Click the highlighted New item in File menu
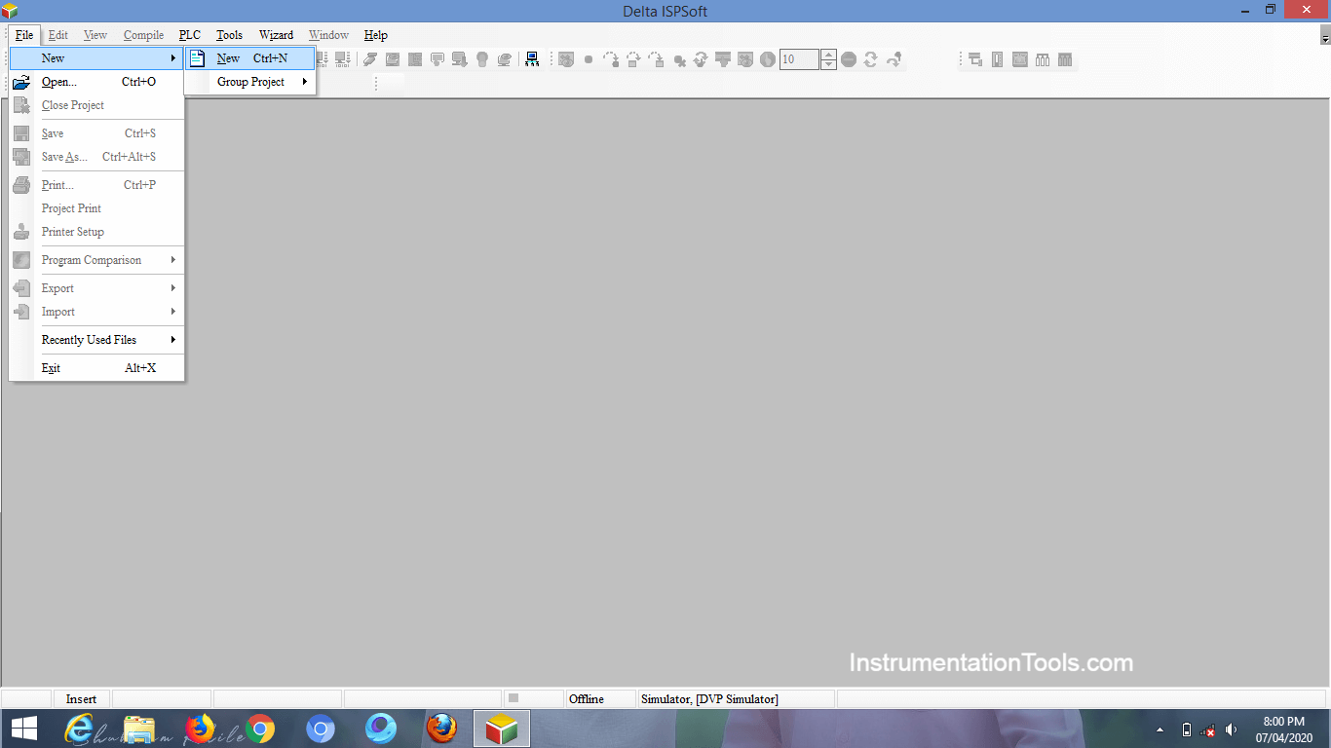The image size is (1331, 748). 96,58
